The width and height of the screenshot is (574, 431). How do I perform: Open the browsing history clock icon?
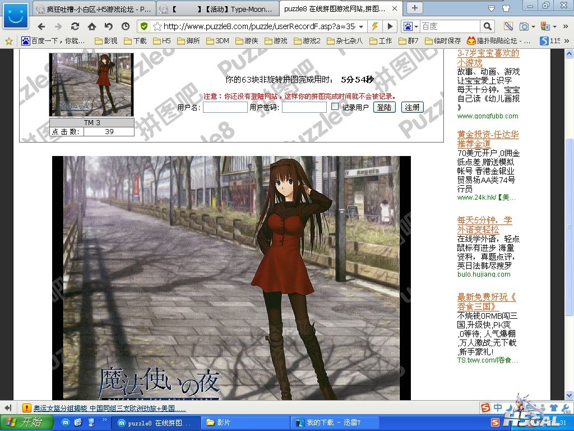126,26
